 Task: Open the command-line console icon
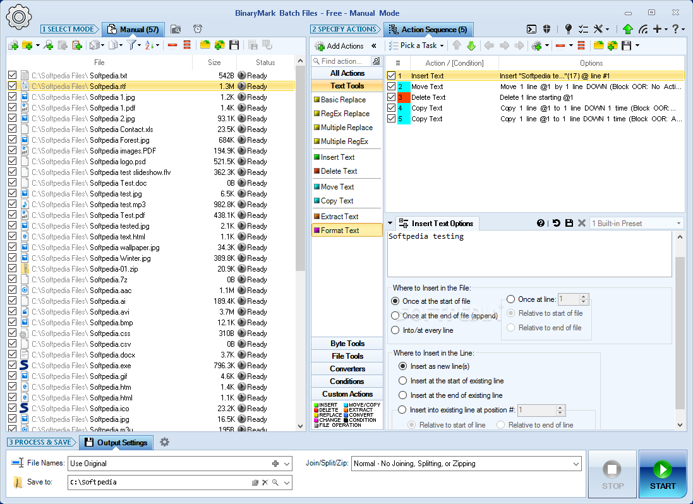(532, 30)
